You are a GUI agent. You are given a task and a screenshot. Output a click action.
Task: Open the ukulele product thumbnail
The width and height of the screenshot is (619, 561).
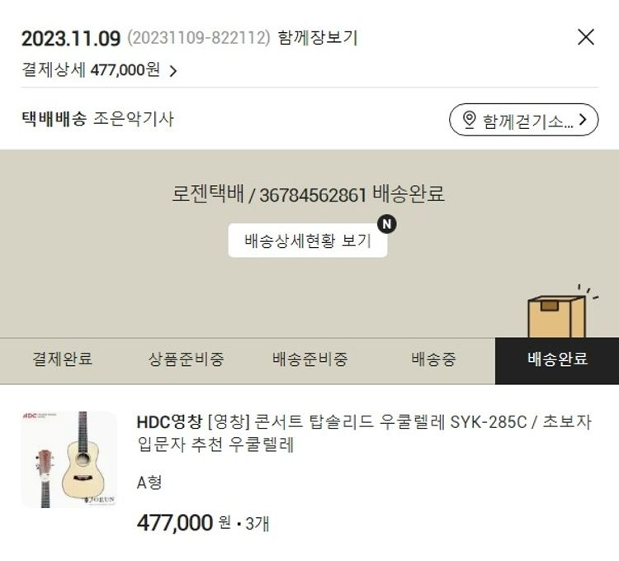click(x=69, y=459)
